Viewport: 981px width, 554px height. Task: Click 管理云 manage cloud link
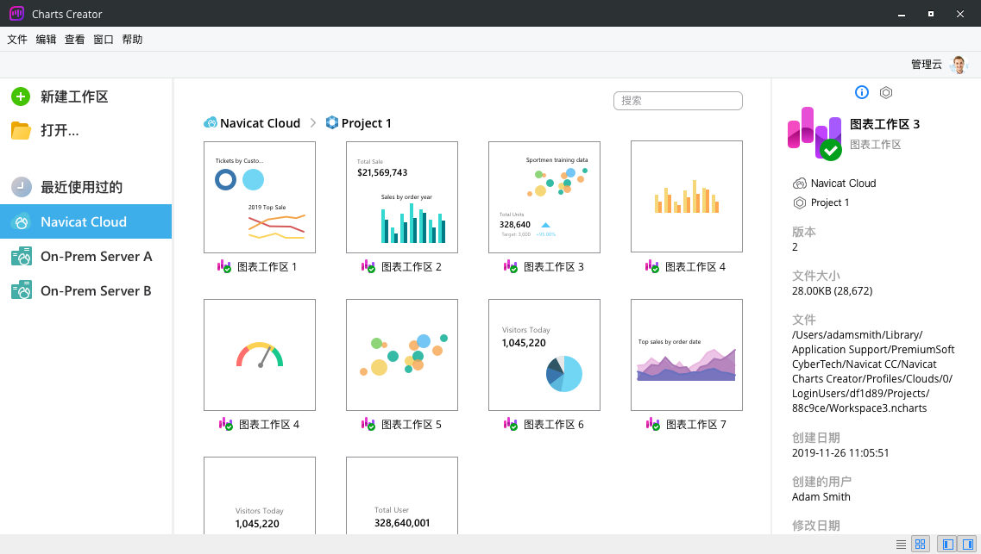[x=926, y=65]
